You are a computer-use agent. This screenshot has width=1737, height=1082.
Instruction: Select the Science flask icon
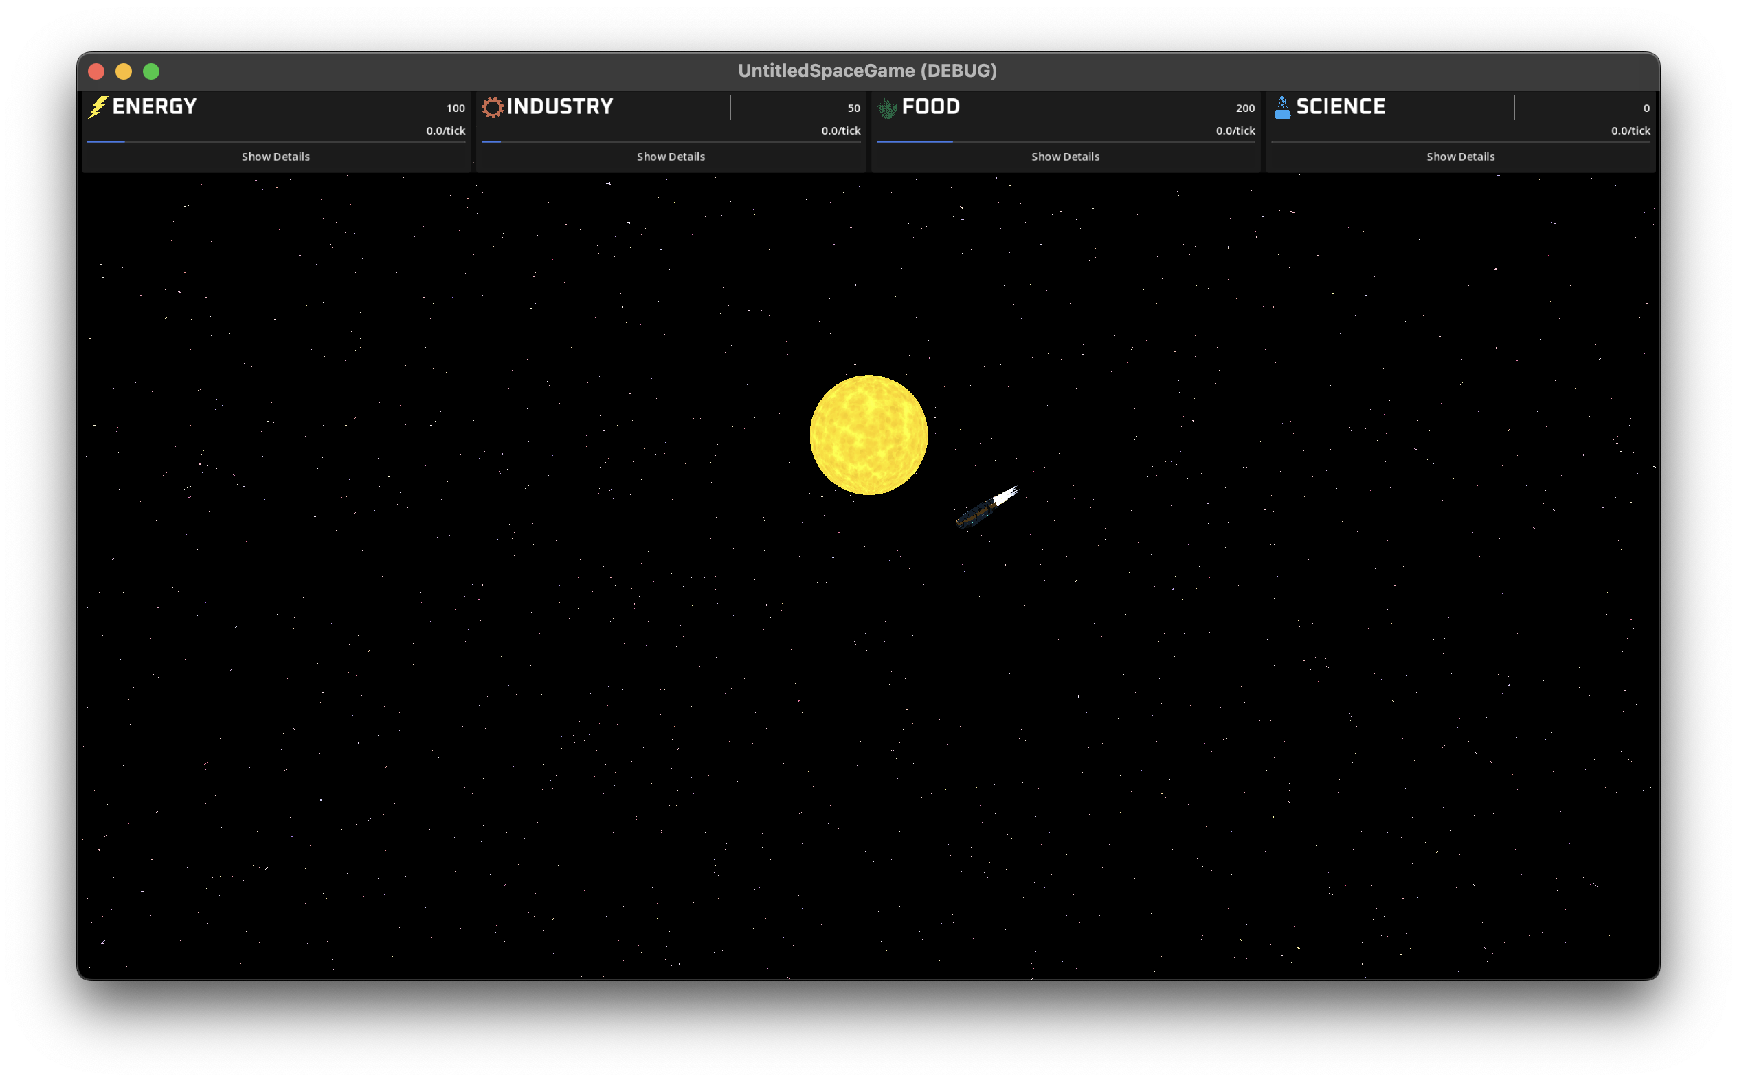pos(1281,106)
